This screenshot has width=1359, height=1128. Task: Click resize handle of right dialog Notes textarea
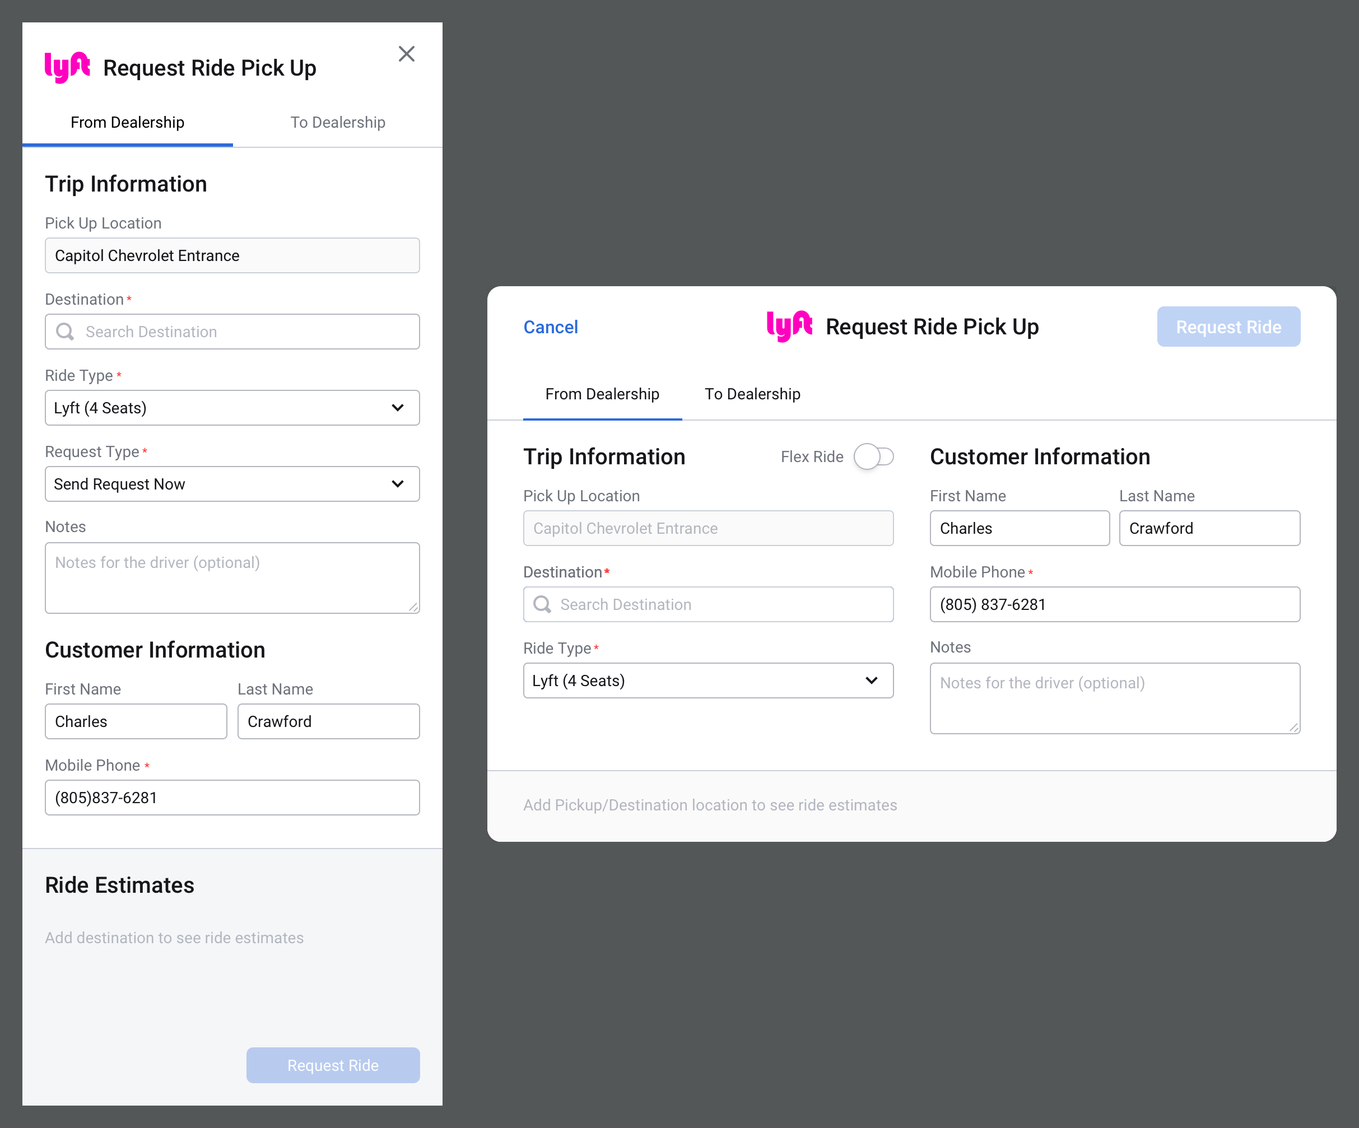(x=1294, y=728)
